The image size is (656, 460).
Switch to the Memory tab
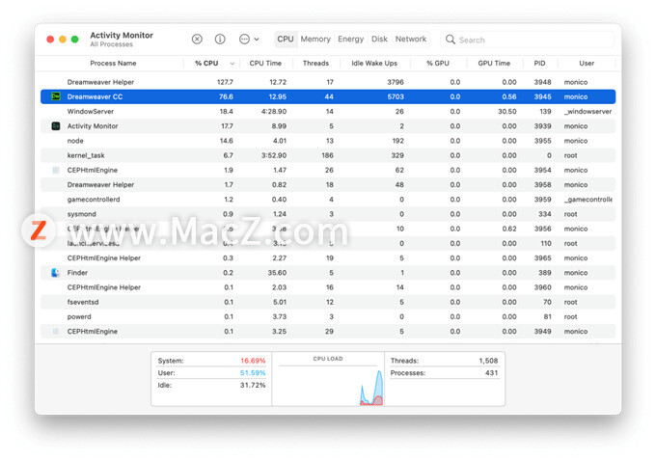tap(315, 39)
